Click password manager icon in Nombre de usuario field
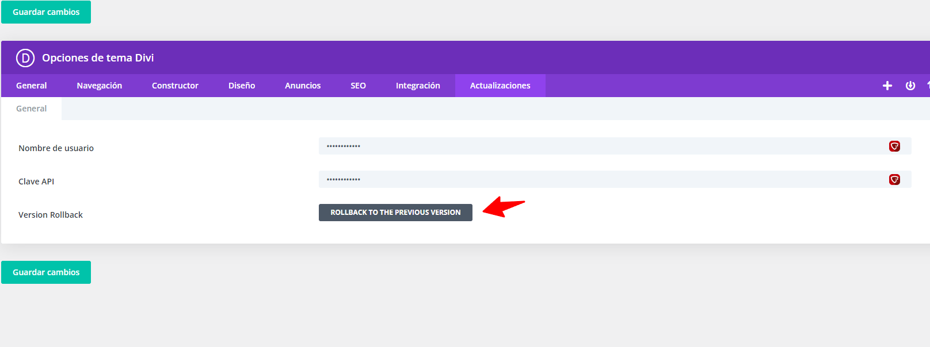 click(x=894, y=146)
